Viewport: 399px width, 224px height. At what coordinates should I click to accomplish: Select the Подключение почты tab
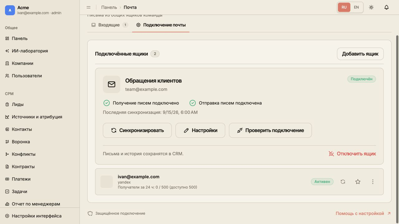(x=161, y=25)
